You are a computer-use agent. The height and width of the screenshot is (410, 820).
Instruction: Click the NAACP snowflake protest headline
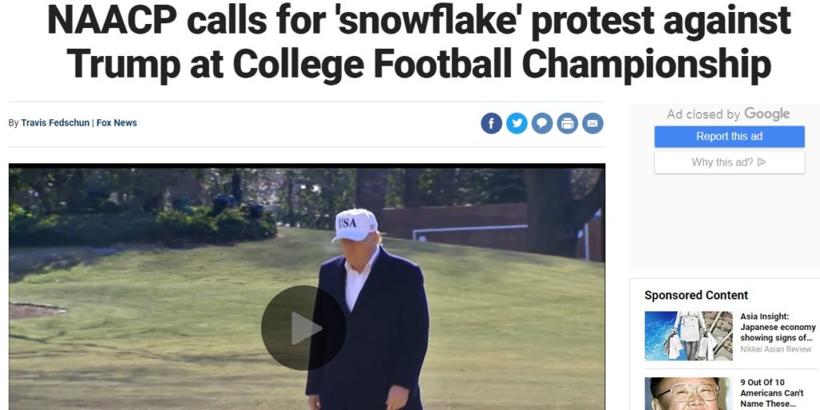click(x=419, y=42)
